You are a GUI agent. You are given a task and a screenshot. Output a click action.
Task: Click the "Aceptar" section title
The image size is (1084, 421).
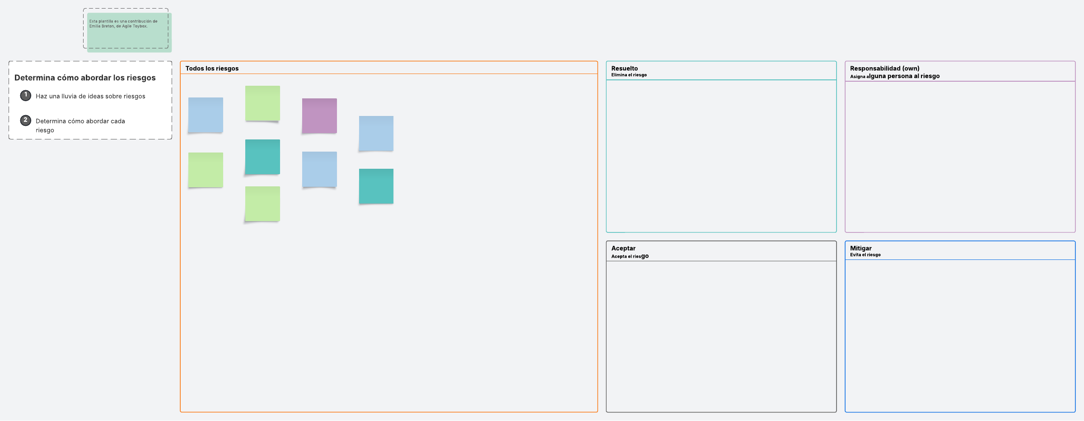click(x=623, y=248)
